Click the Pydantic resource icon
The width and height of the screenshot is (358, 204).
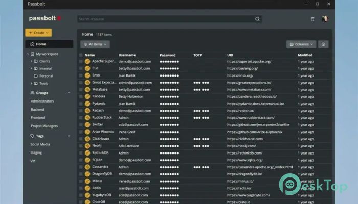pyautogui.click(x=87, y=104)
